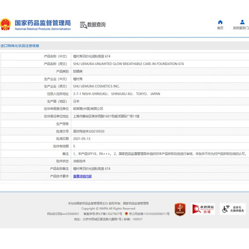
Task: Click the 京ICP备13027807号 filing link
Action: (103, 214)
